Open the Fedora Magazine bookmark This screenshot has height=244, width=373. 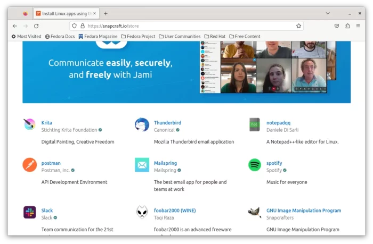click(98, 36)
